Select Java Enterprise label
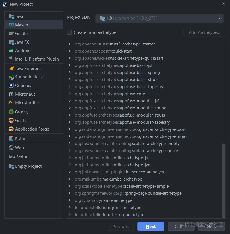230x234 pixels. click(x=29, y=68)
